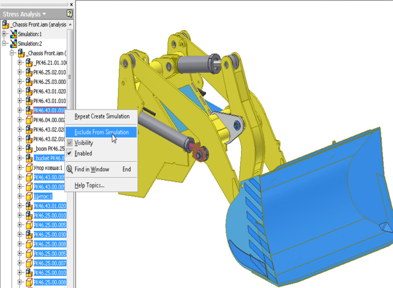Choose Exclude From Simulation in context menu
Viewport: 393px width, 288px height.
click(101, 132)
